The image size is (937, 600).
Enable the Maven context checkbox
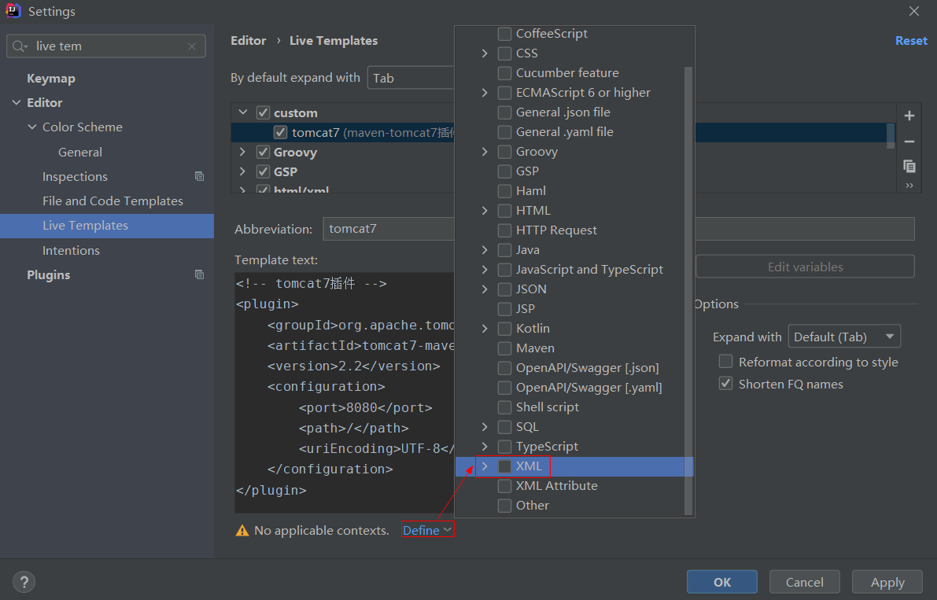(504, 348)
